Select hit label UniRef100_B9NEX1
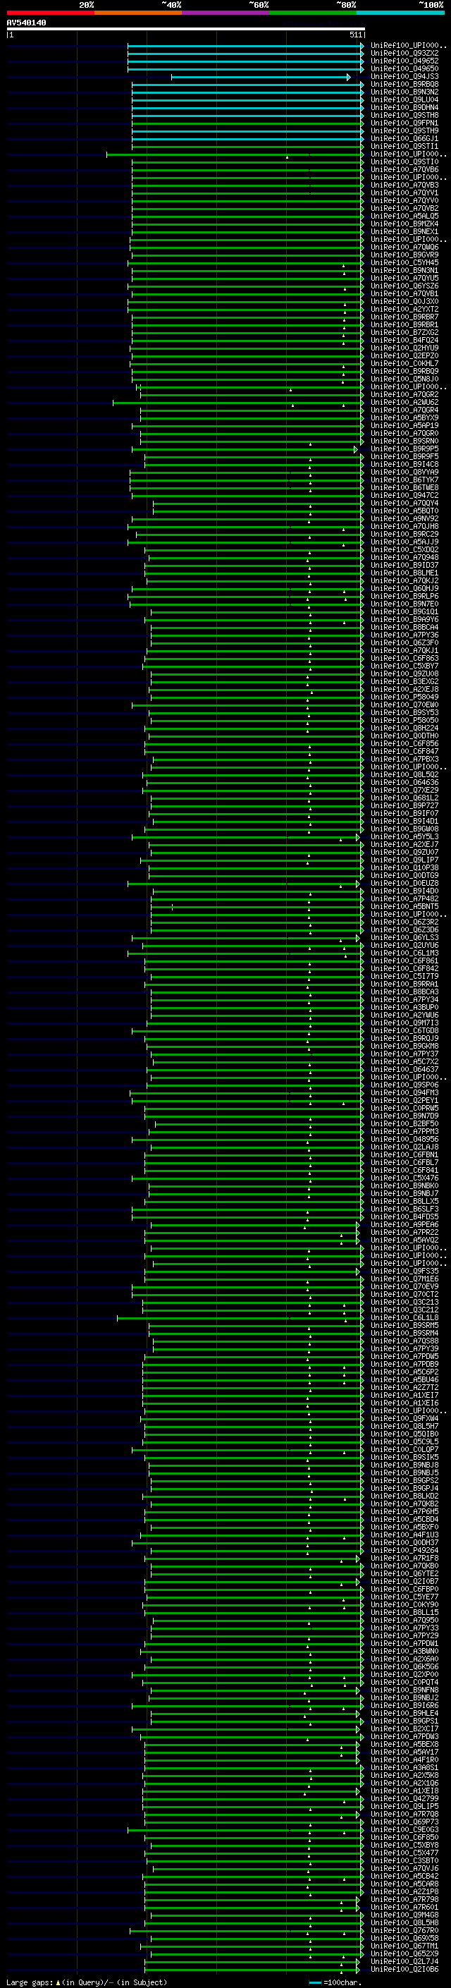Image resolution: width=451 pixels, height=1988 pixels. tap(404, 231)
